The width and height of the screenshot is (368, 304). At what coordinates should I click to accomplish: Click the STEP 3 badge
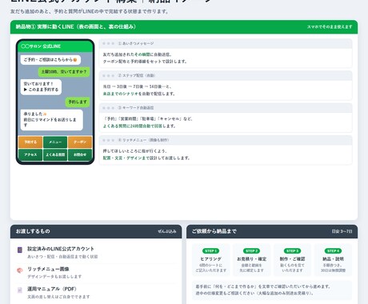[x=292, y=251]
